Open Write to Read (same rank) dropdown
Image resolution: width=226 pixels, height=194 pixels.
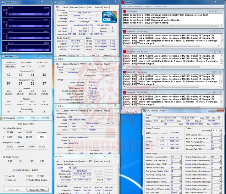point(220,157)
